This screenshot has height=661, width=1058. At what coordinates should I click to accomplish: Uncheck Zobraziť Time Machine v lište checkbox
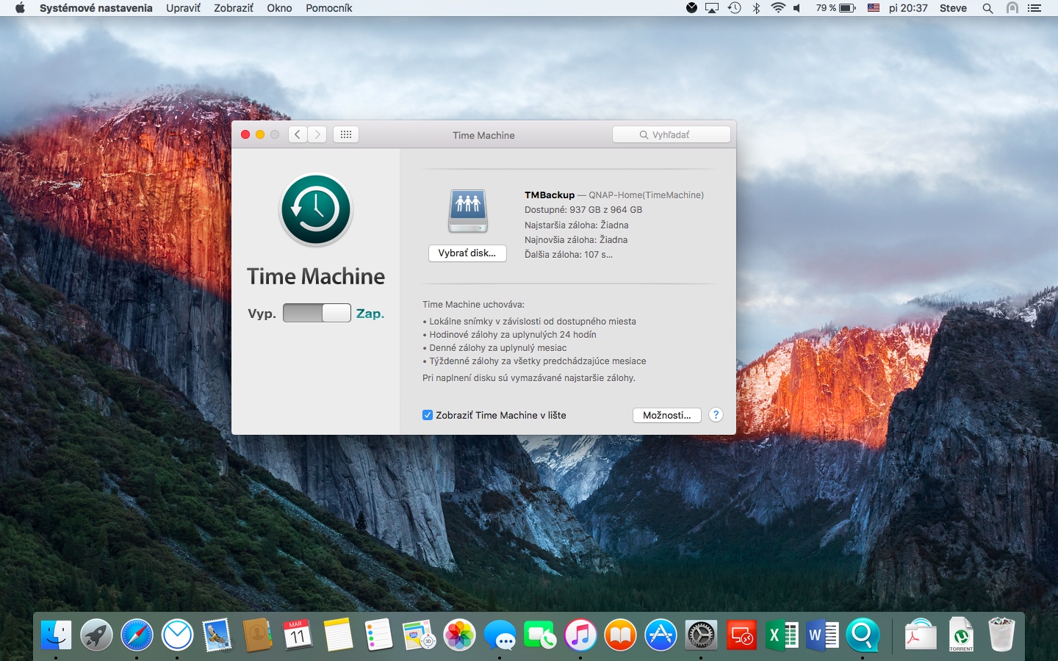(x=428, y=415)
